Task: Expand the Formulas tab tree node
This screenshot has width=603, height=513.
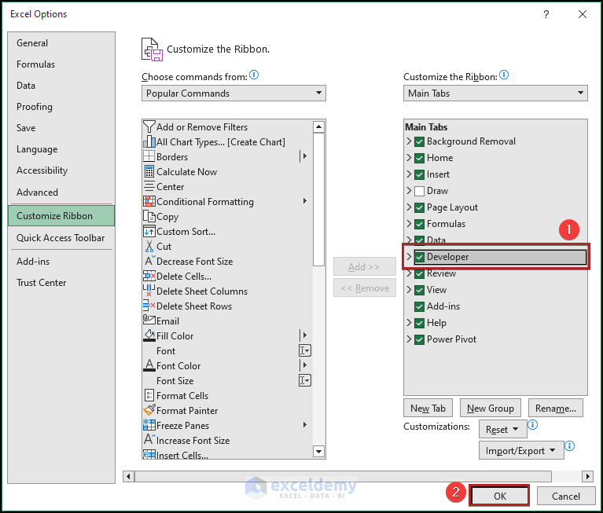Action: 409,224
